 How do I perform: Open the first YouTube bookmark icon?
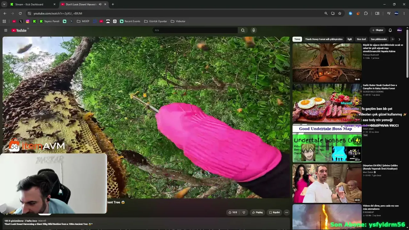pos(14,21)
